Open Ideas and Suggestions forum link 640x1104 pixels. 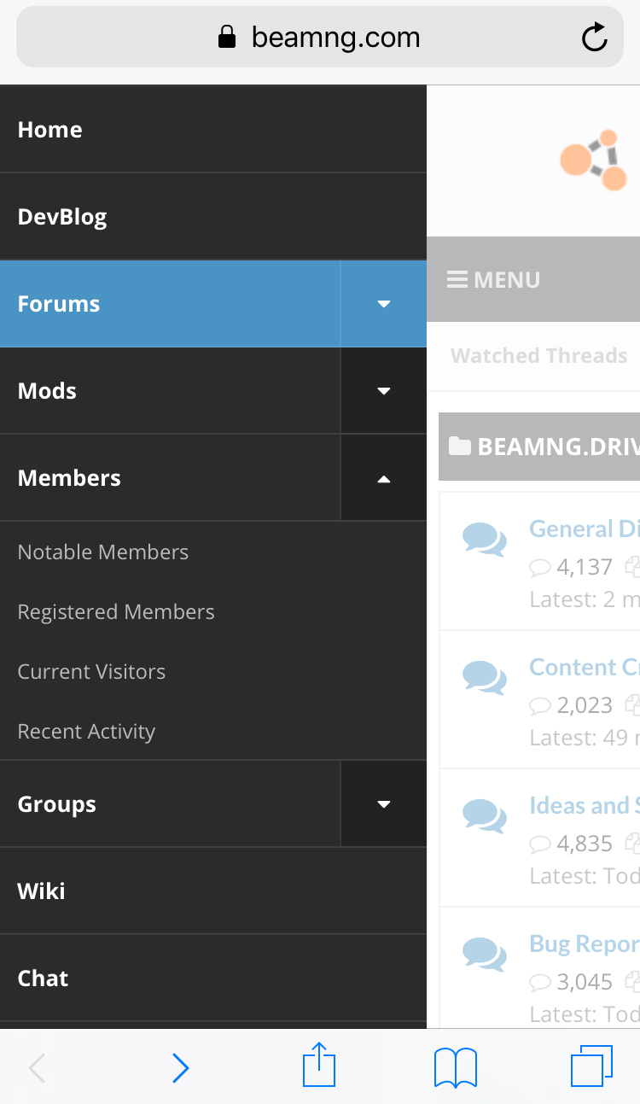(x=585, y=805)
